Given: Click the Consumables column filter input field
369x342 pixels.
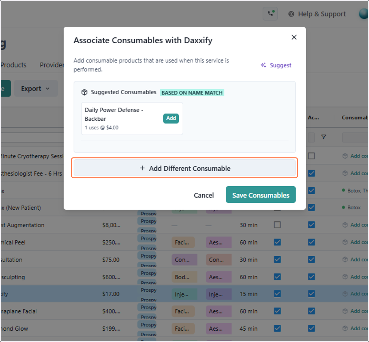Looking at the screenshot, I should (355, 137).
